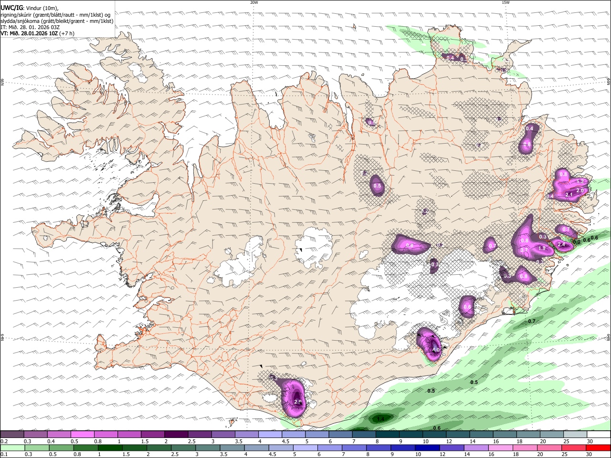Click the 4.0 snowfall value on the map

(x=435, y=350)
